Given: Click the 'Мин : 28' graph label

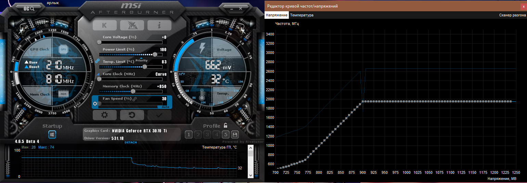Looking at the screenshot, I should click(29, 147).
